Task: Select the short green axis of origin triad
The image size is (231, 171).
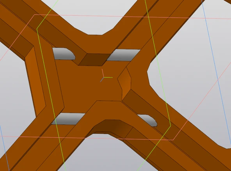Action: point(108,78)
